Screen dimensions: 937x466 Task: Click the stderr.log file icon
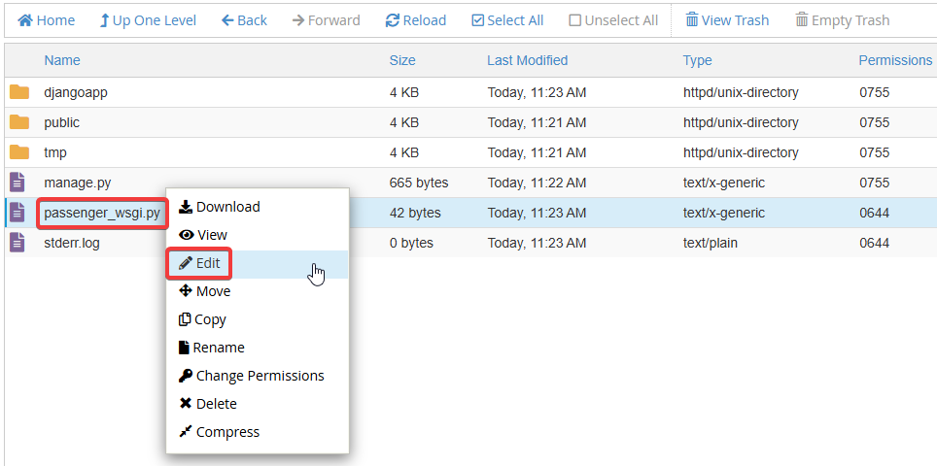coord(18,243)
